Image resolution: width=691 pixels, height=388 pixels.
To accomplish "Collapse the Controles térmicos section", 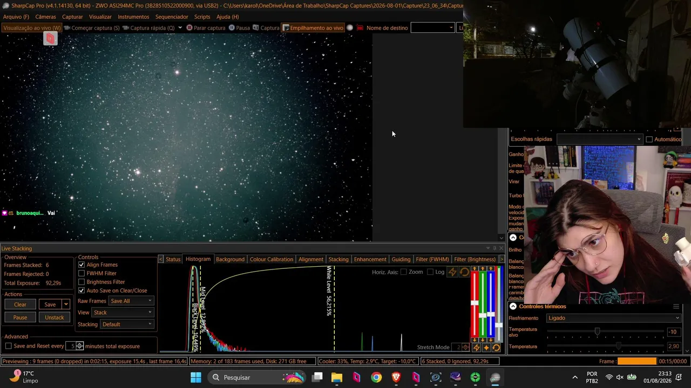I will (513, 306).
